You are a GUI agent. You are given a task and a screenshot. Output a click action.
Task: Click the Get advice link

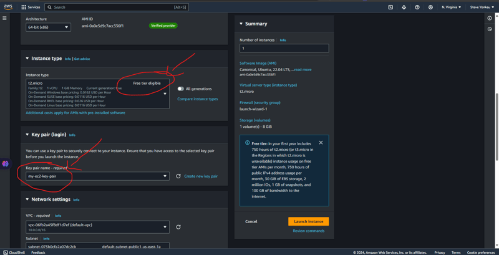[82, 59]
